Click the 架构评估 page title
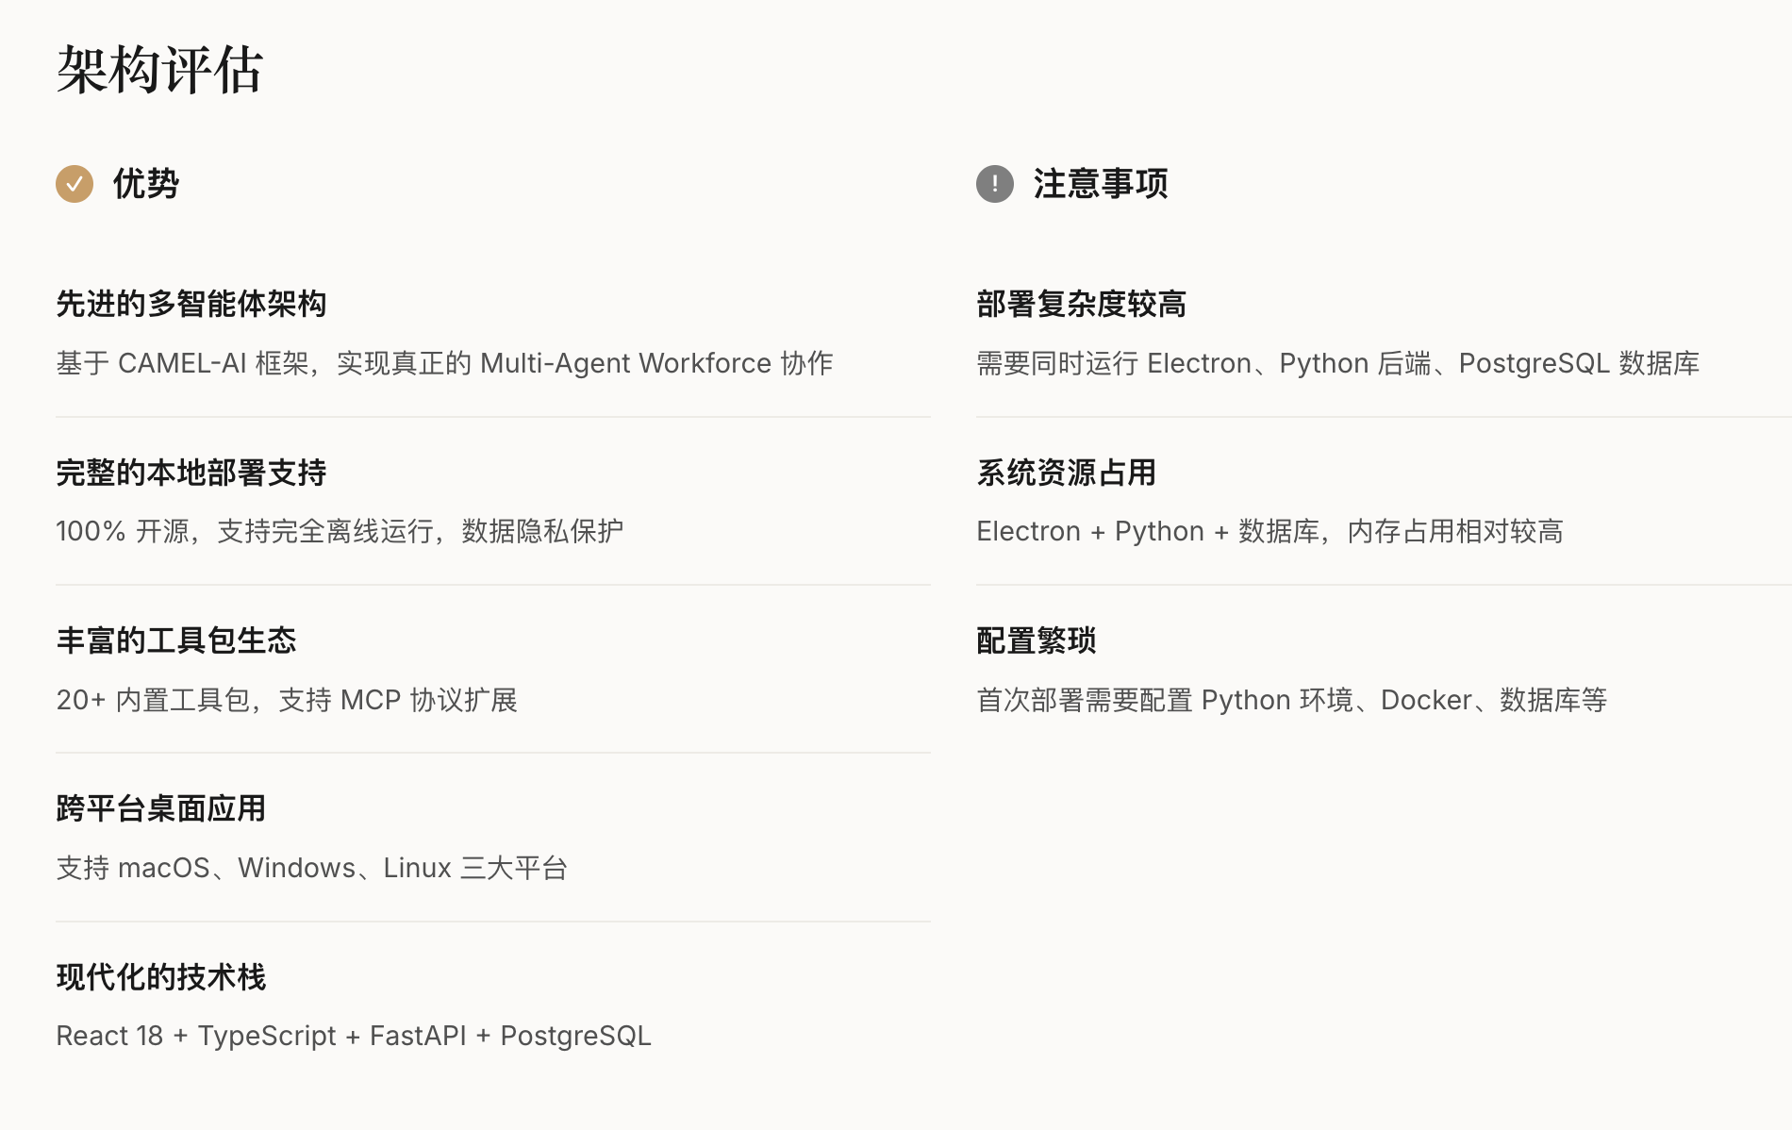Image resolution: width=1792 pixels, height=1130 pixels. coord(159,70)
